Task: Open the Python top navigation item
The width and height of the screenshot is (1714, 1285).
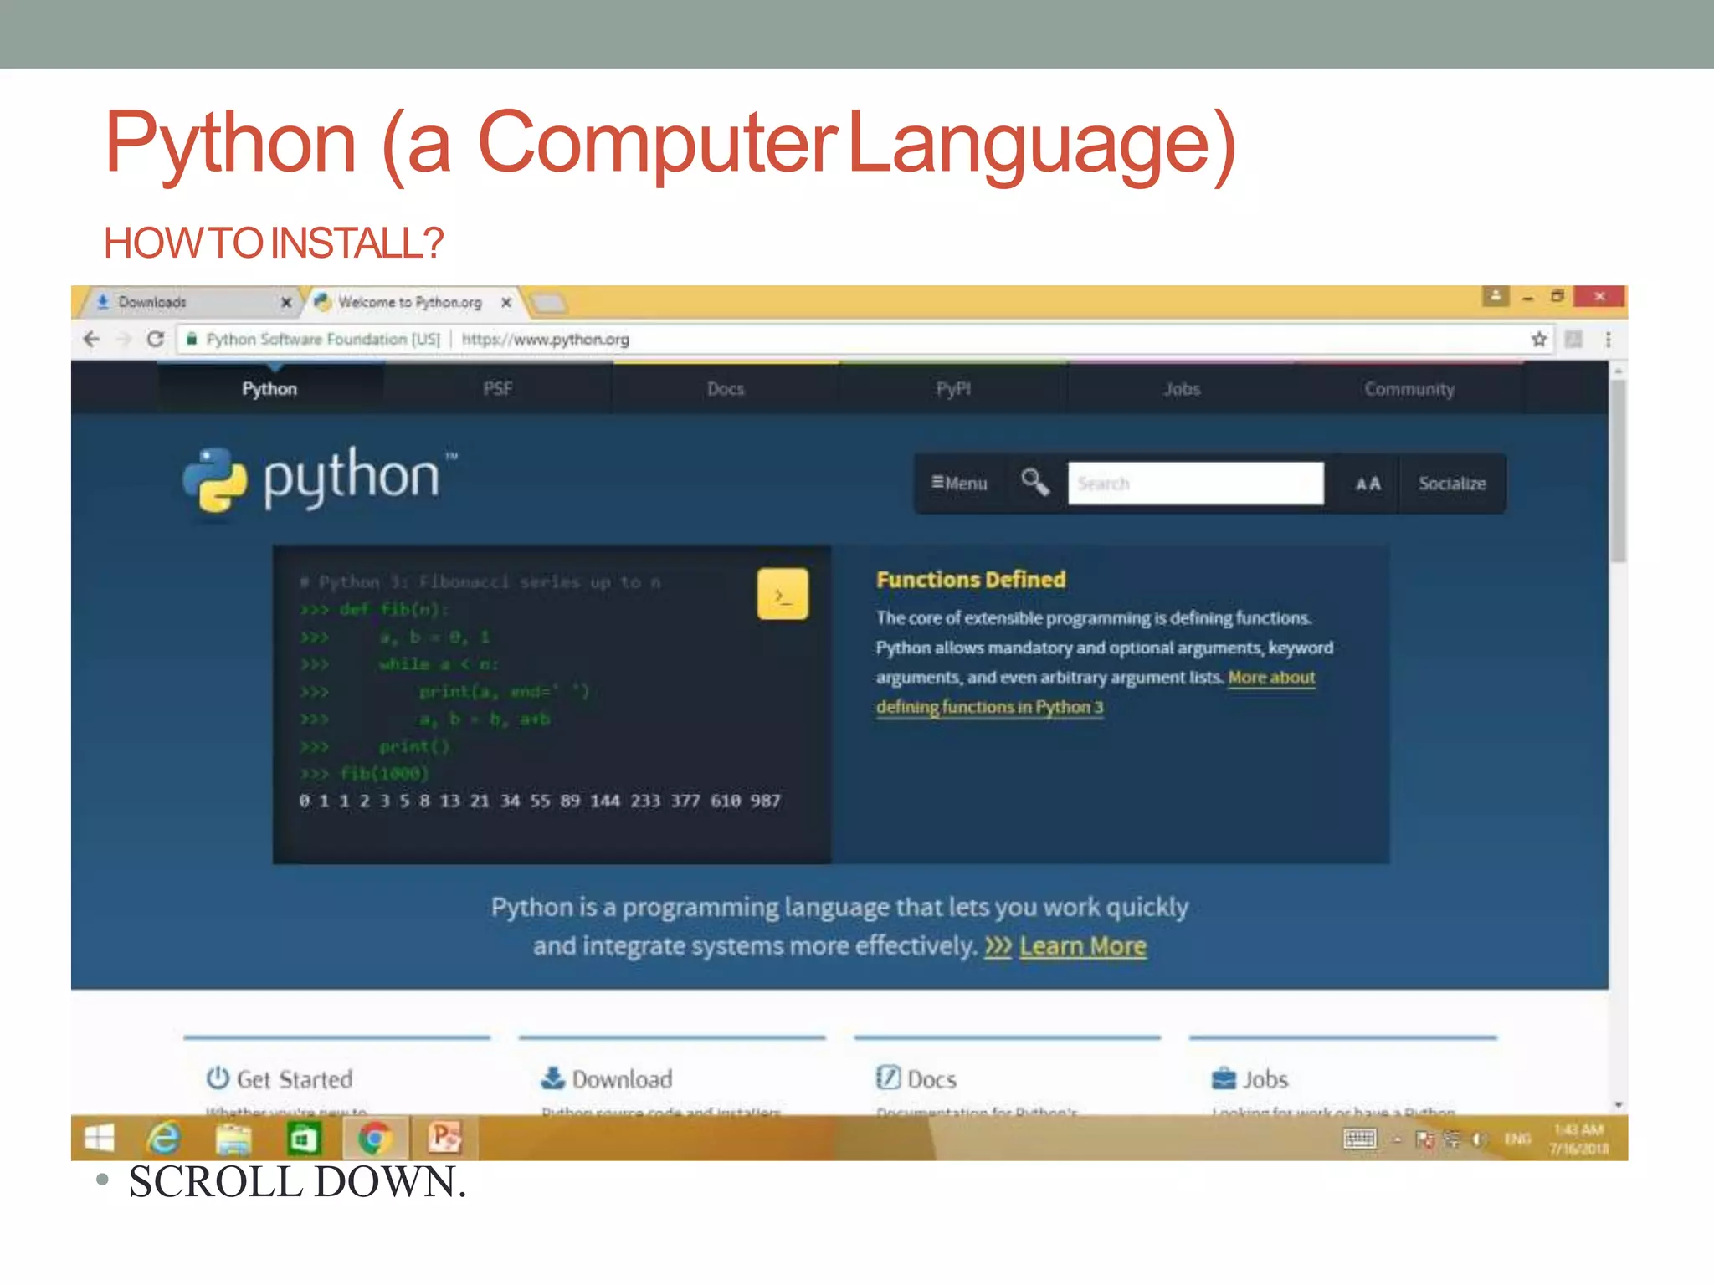Action: [x=269, y=389]
